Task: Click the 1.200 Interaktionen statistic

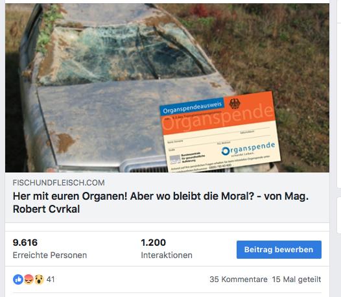Action: pos(167,248)
